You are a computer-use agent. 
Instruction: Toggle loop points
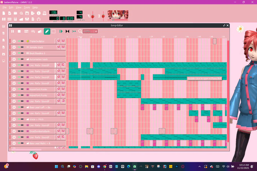[67, 31]
